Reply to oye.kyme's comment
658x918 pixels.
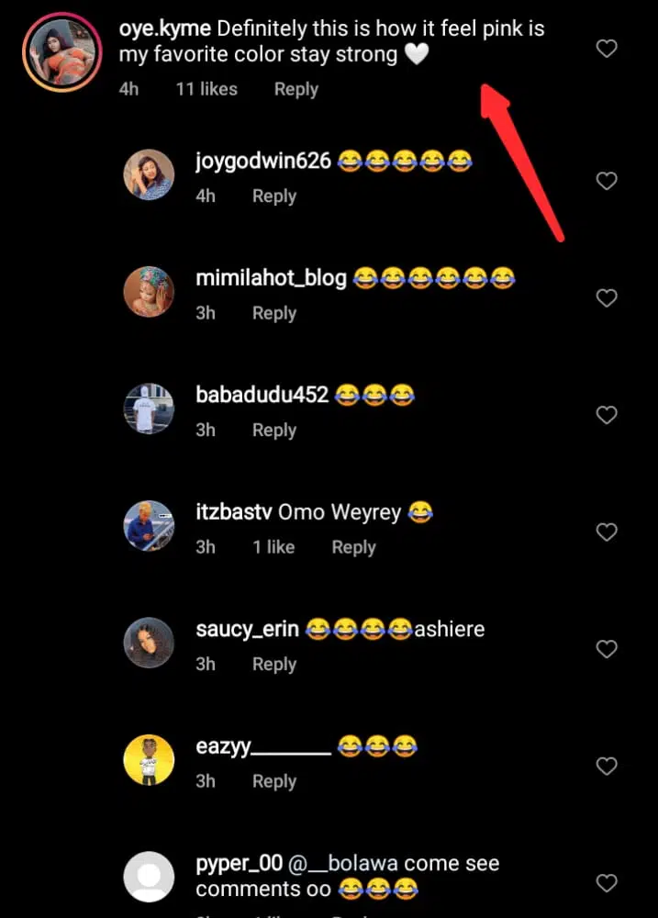pyautogui.click(x=296, y=89)
